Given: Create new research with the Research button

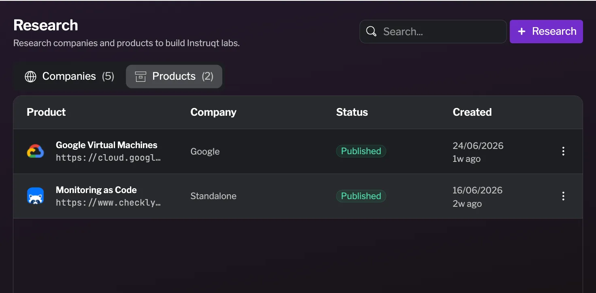Looking at the screenshot, I should pyautogui.click(x=546, y=32).
